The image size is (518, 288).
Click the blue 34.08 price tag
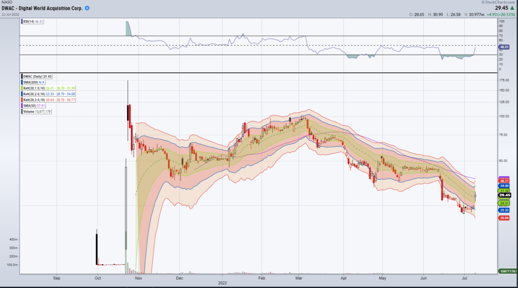504,186
